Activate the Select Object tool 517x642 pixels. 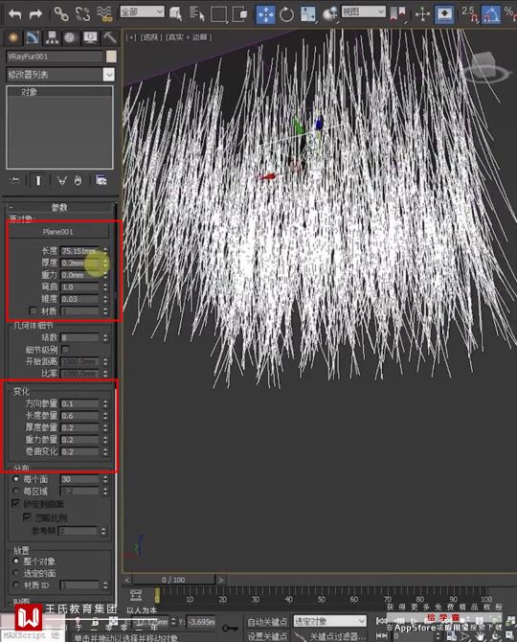click(176, 14)
